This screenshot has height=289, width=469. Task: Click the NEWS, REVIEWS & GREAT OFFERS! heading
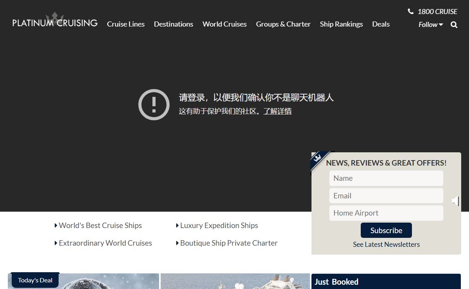[x=386, y=163]
